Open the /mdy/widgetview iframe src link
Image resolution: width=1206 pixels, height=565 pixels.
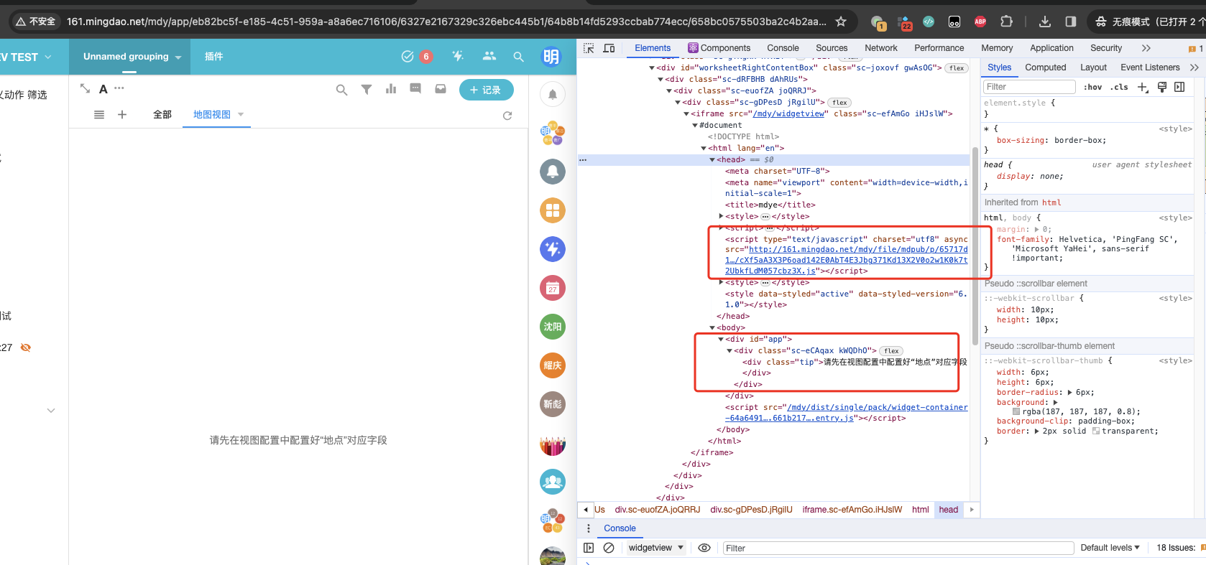(x=788, y=113)
